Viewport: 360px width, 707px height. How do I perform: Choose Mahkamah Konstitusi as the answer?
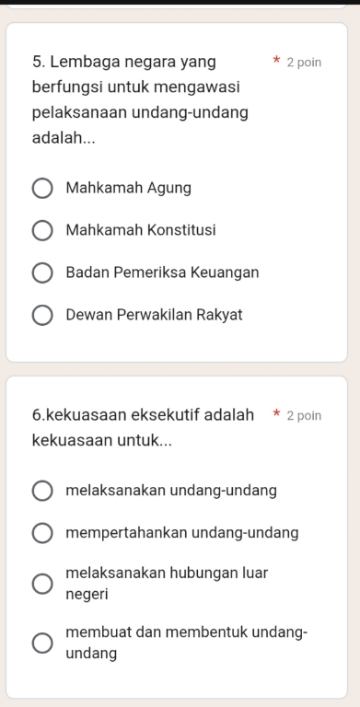[42, 230]
